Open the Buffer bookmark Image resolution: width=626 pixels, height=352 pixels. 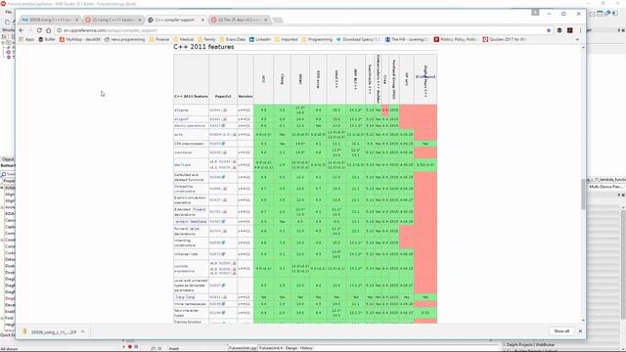[47, 39]
